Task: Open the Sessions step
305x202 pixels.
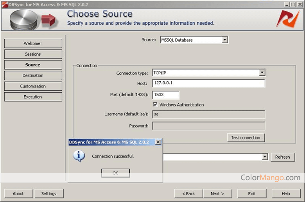Action: click(33, 54)
